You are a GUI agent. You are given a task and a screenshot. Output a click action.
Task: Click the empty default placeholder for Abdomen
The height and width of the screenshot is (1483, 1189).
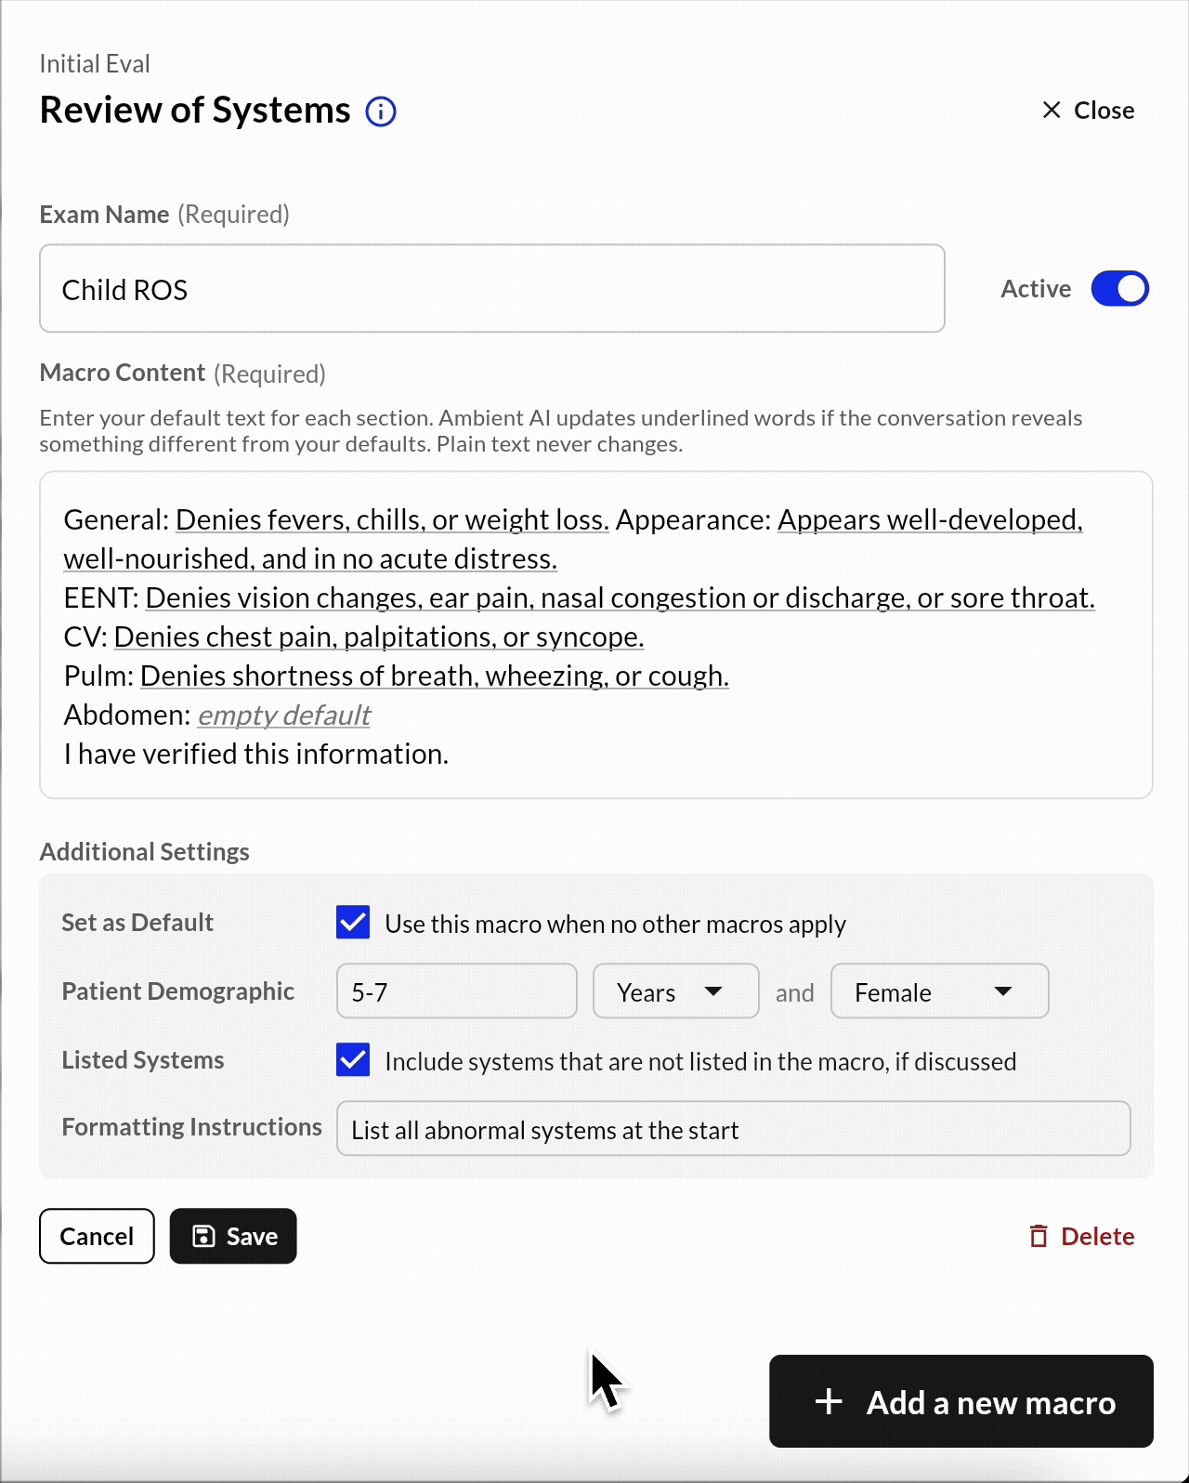tap(283, 715)
